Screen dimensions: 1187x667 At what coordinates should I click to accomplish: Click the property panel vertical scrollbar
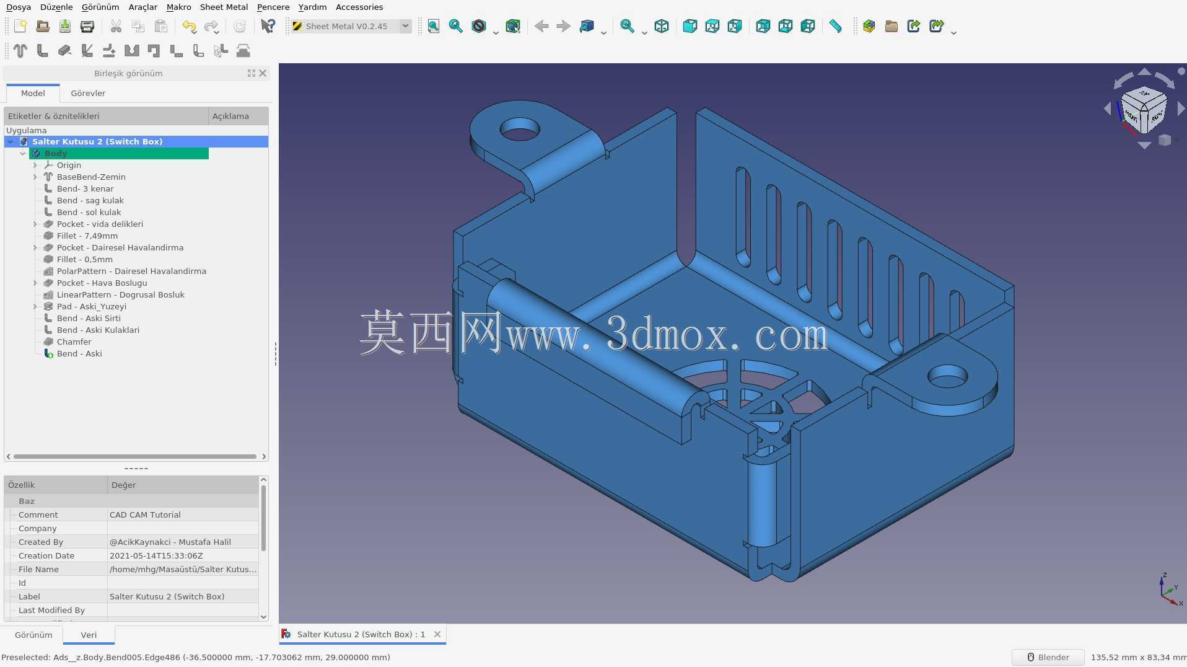click(264, 518)
